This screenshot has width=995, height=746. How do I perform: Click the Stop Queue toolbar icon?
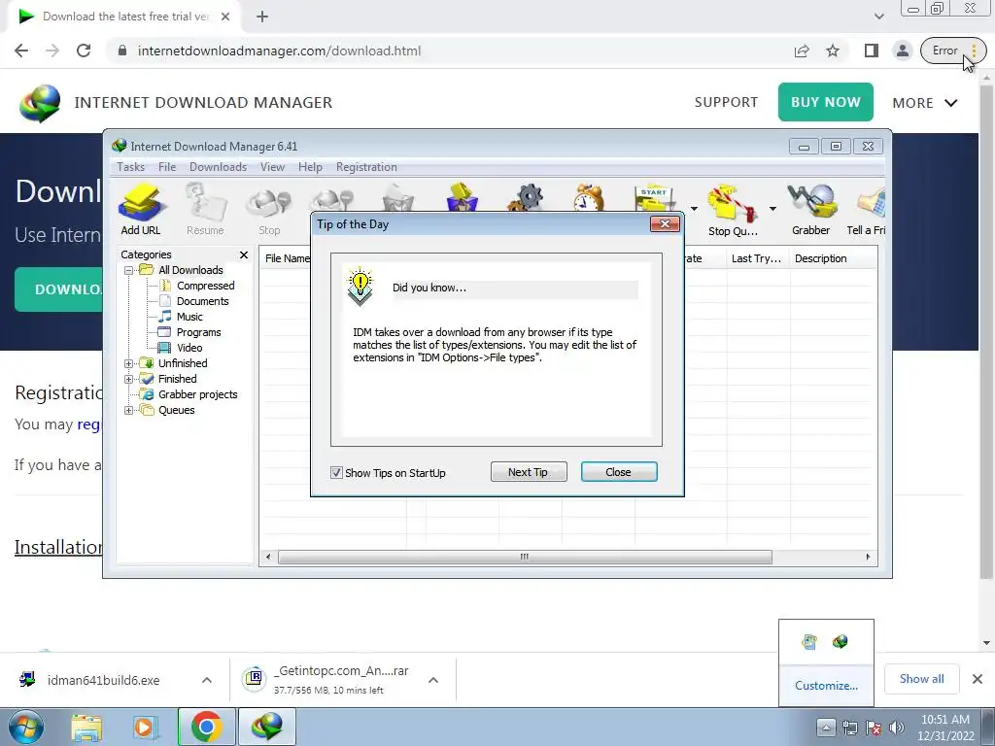click(x=733, y=210)
